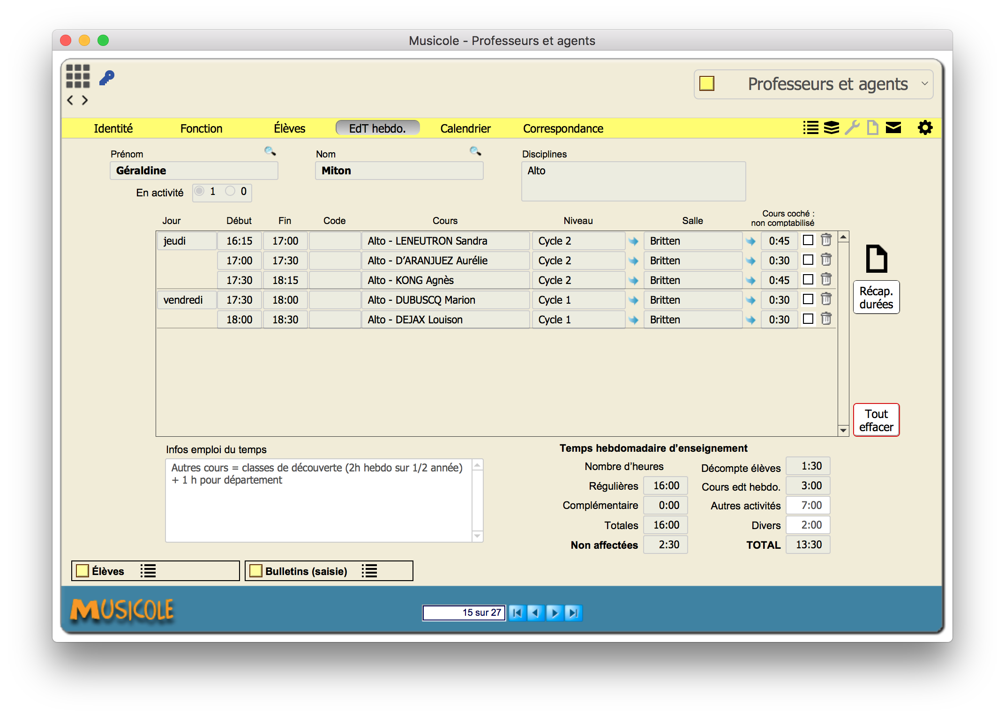
Task: Delete the DUBUSCQ Marion course row
Action: click(x=826, y=299)
